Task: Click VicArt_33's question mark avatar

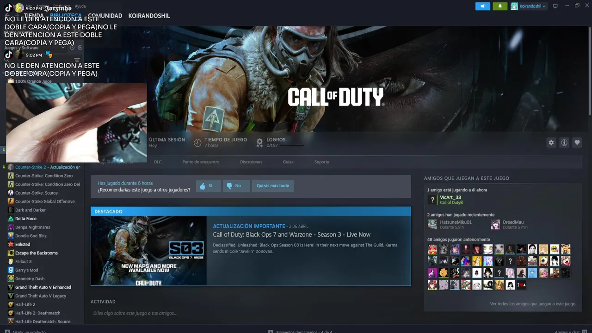Action: [432, 200]
